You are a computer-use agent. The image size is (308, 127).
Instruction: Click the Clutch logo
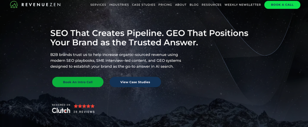coord(61,110)
